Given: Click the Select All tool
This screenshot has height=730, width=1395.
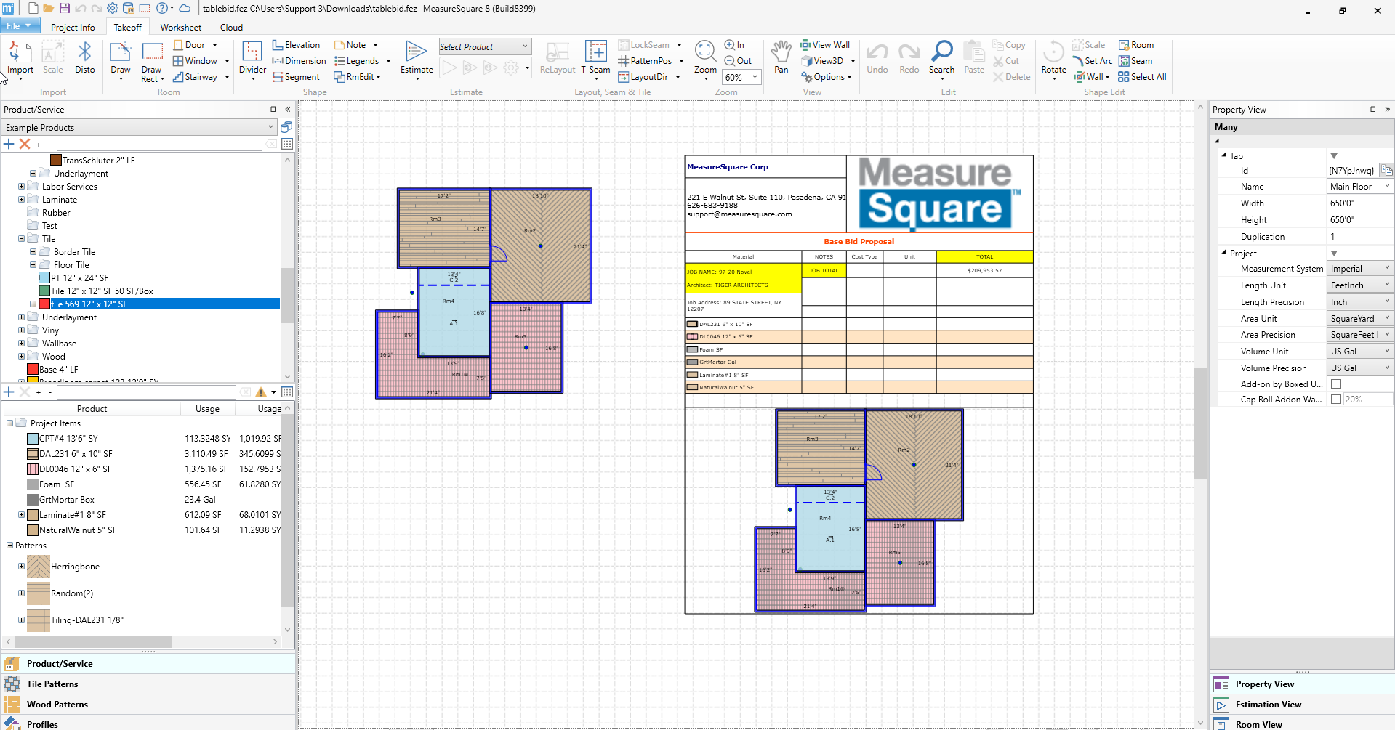Looking at the screenshot, I should click(x=1142, y=77).
